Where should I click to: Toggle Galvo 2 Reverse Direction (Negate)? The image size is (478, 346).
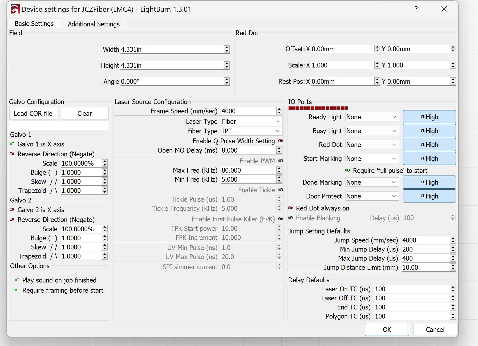point(12,220)
